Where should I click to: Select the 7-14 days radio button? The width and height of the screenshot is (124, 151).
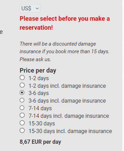coord(22,108)
